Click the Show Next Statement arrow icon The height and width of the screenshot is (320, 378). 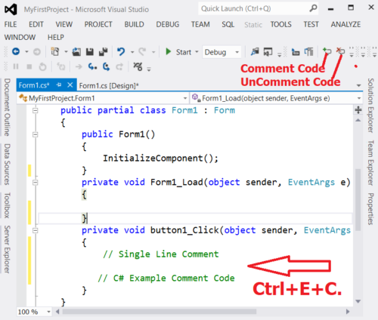pos(79,66)
